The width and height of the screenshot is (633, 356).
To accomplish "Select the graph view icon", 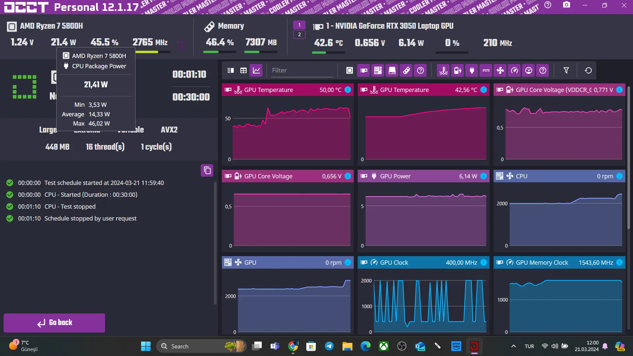I will coord(256,71).
